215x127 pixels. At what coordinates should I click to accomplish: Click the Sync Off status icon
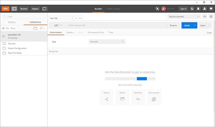(164, 9)
